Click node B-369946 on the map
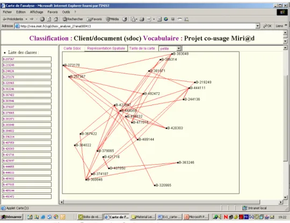The image size is (290, 223). pyautogui.click(x=86, y=180)
